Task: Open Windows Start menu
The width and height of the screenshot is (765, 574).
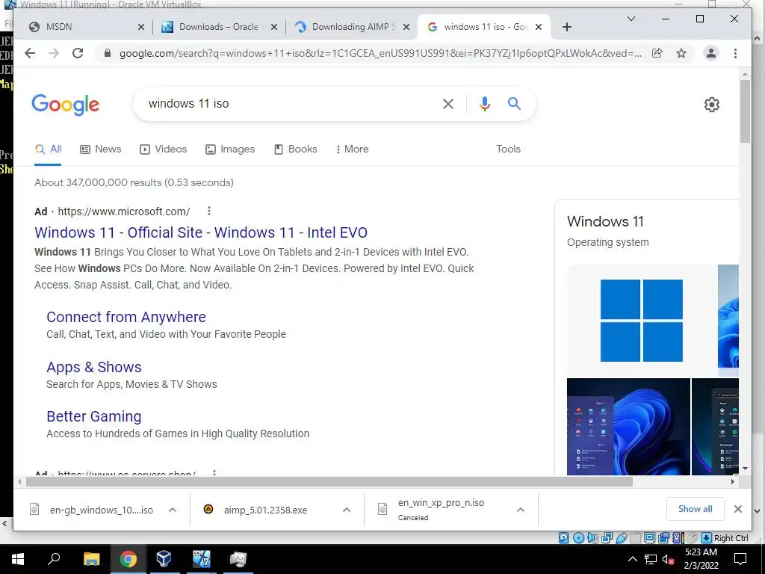Action: point(18,559)
